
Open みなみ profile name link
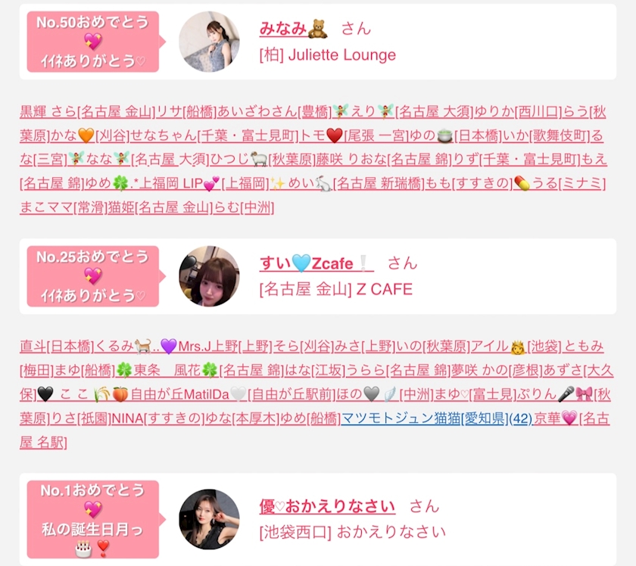click(x=294, y=29)
